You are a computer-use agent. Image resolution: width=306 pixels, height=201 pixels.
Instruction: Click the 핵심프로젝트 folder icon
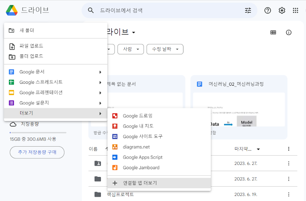(98, 194)
